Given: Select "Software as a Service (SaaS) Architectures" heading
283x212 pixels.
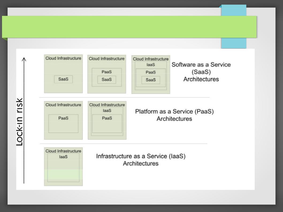Looking at the screenshot, I should pyautogui.click(x=201, y=72).
